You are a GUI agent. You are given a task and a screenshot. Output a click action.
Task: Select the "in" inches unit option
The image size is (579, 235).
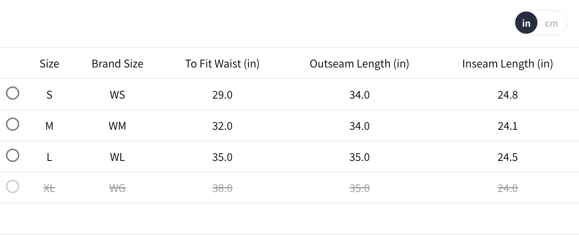point(526,23)
